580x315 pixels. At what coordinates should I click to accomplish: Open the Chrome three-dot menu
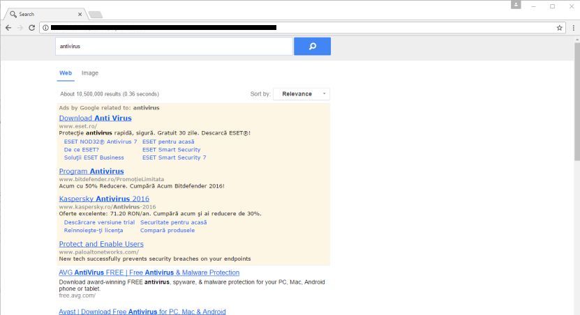pos(573,28)
